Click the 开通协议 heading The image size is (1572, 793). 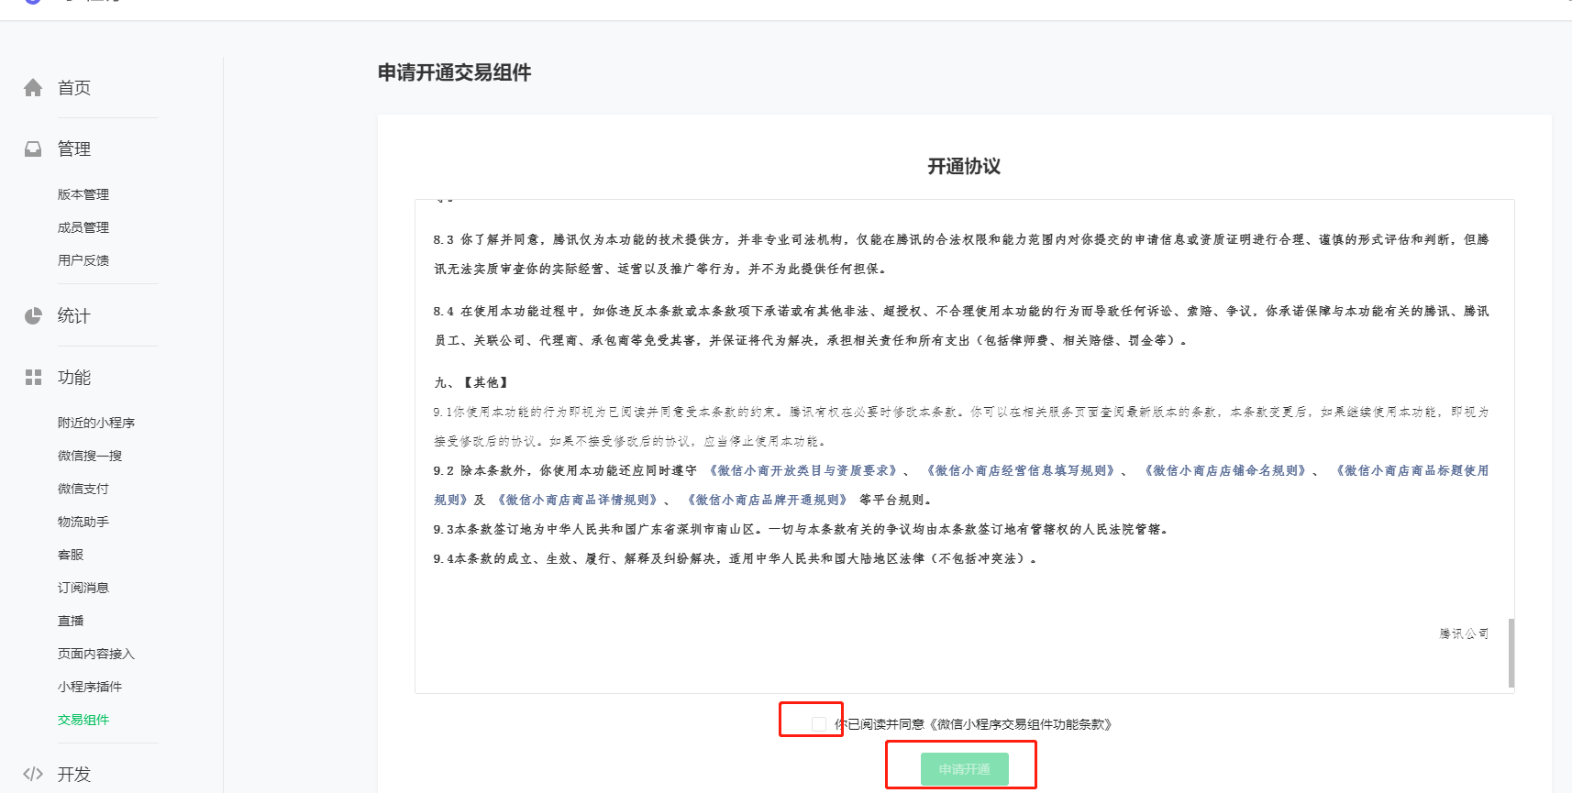(x=964, y=166)
